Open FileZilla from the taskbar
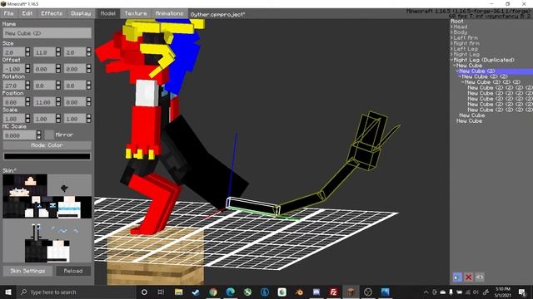 [x=333, y=292]
